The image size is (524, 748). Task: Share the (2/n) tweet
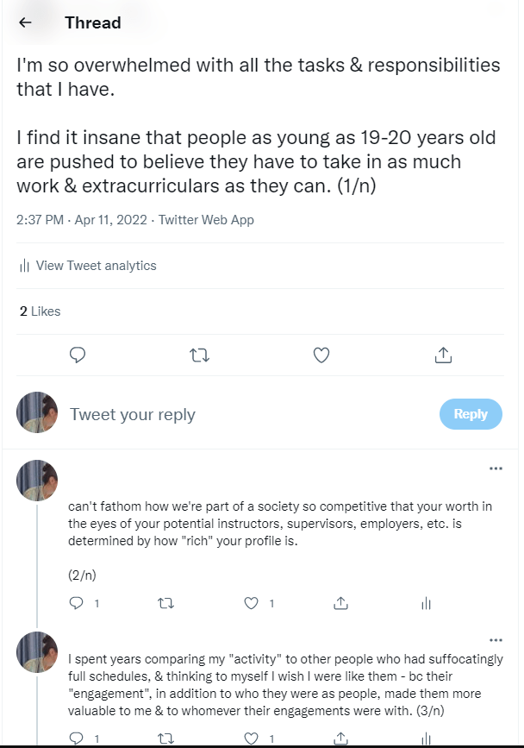tap(340, 604)
